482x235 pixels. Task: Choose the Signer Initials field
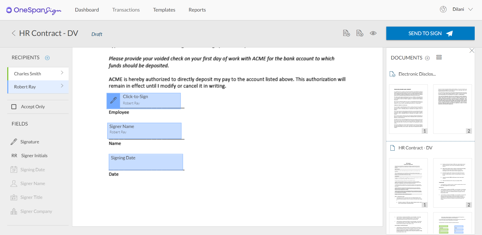pyautogui.click(x=34, y=156)
